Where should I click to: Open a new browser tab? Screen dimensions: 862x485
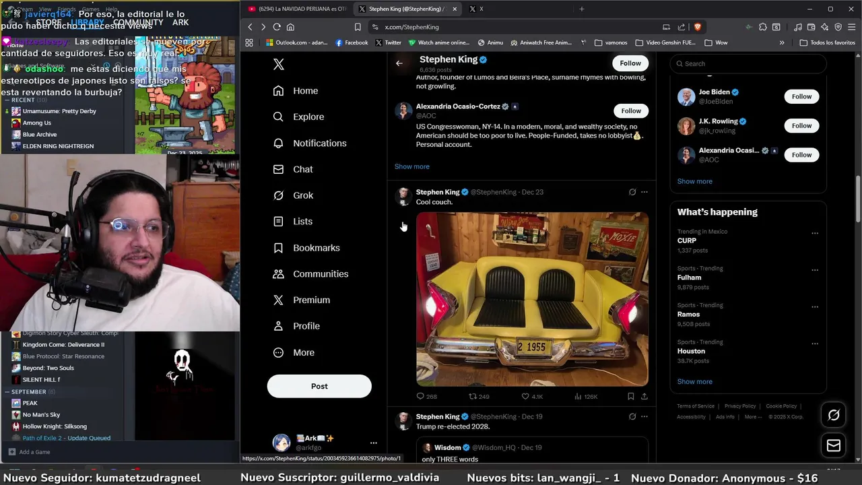tap(582, 9)
